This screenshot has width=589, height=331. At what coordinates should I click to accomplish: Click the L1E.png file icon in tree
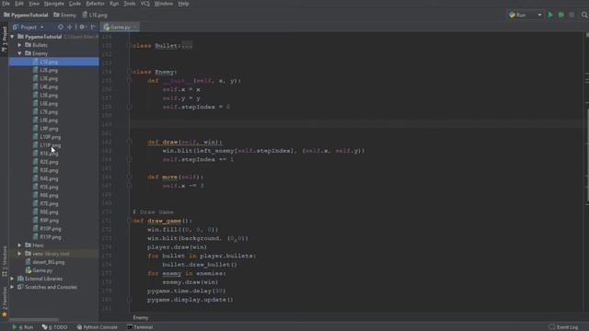(35, 62)
